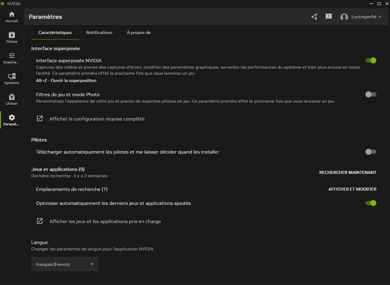Turn off automatic game optimization toggle

371,203
